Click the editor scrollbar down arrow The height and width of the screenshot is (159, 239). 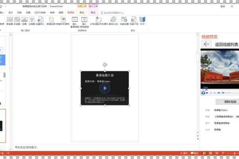pos(198,133)
